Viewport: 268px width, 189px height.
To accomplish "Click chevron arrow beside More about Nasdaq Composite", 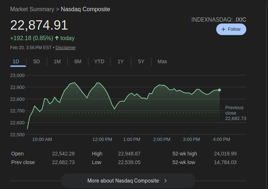I will (166, 181).
